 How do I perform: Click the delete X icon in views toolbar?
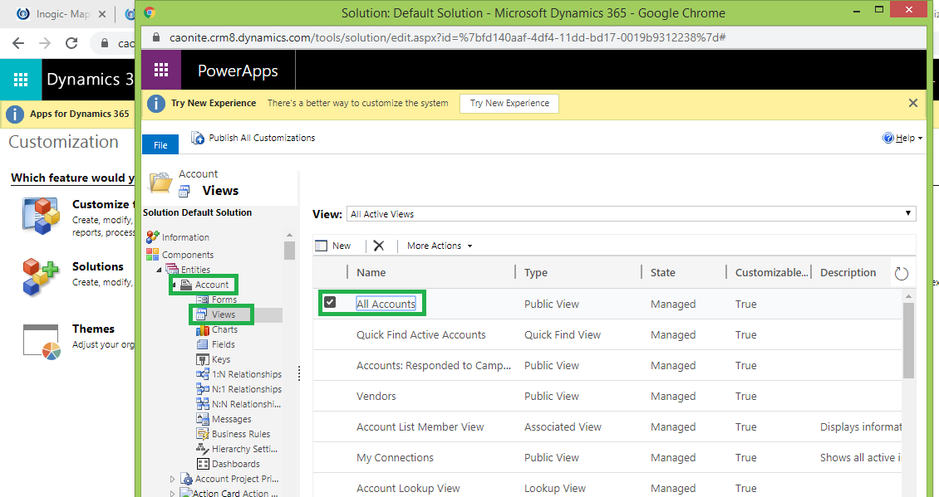click(379, 246)
